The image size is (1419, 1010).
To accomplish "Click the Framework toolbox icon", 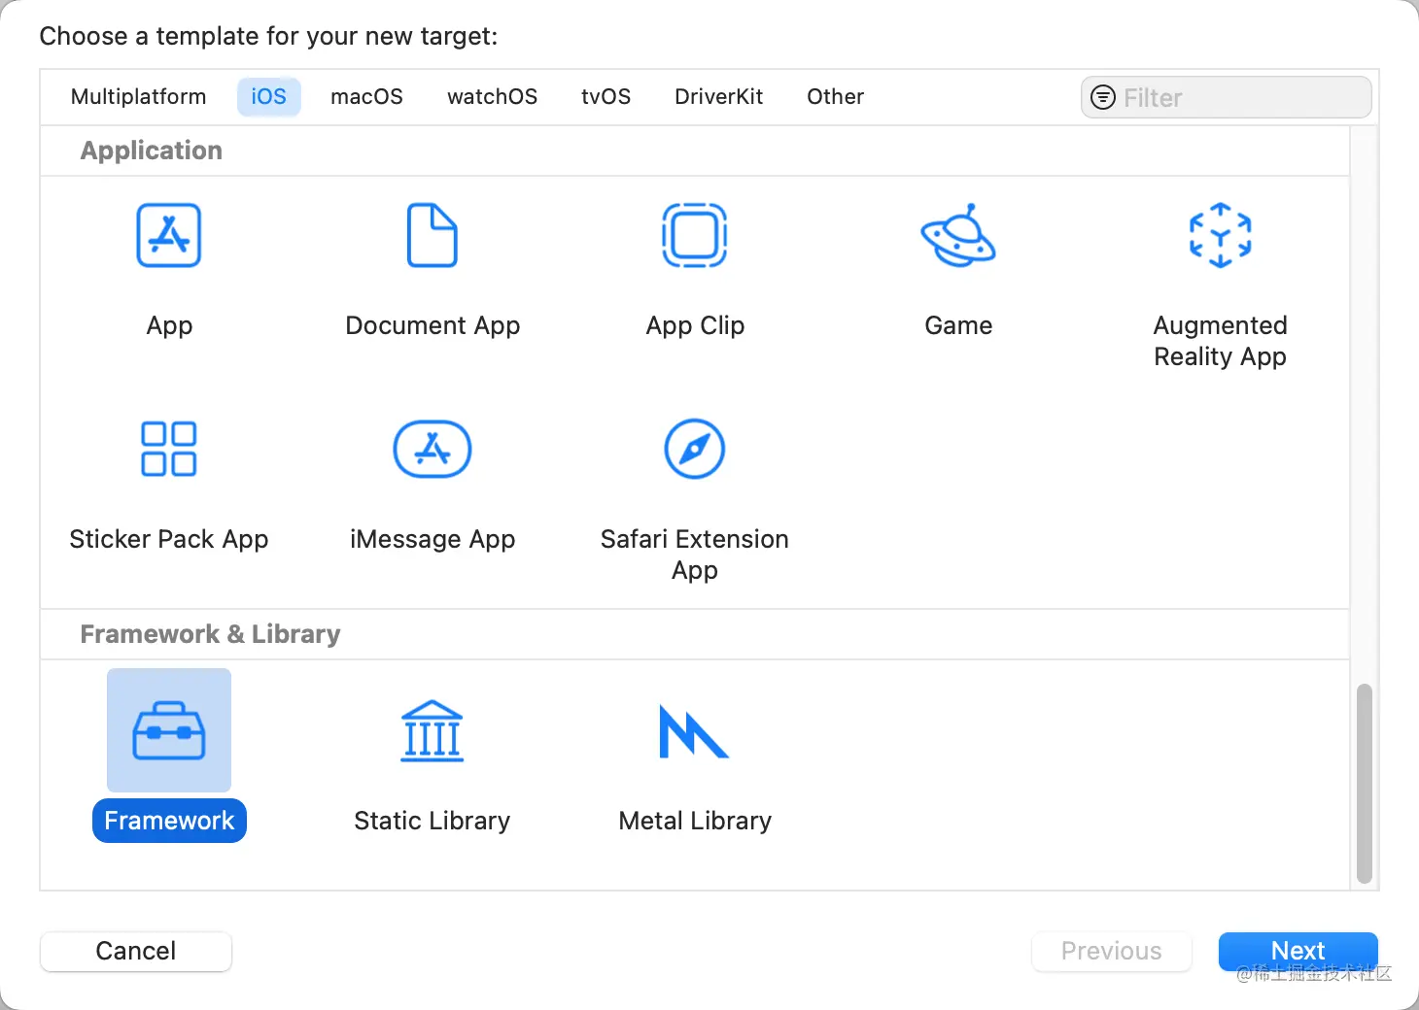I will coord(169,730).
